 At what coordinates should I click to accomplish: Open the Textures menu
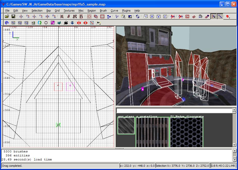point(69,11)
